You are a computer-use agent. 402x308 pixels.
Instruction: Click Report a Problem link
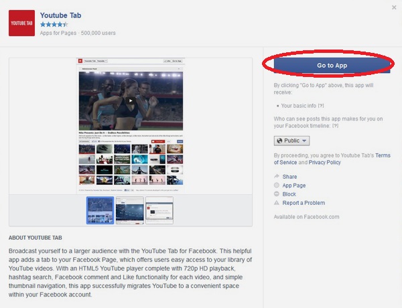(304, 203)
